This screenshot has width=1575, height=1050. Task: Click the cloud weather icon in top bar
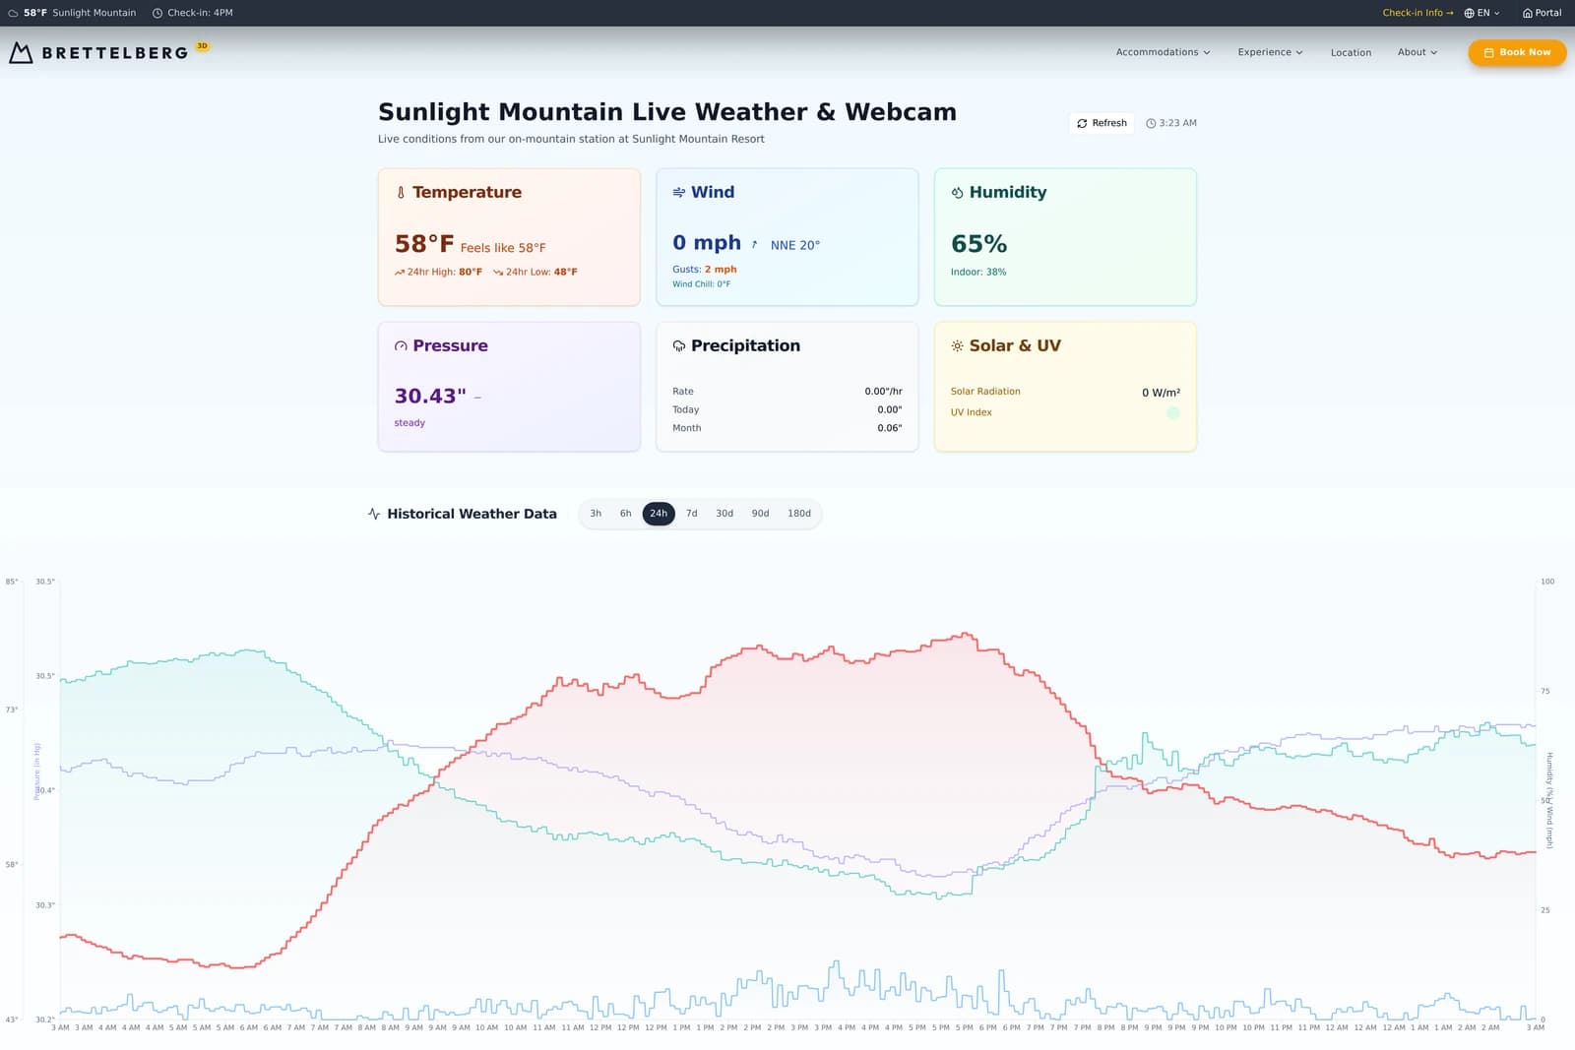pos(13,13)
